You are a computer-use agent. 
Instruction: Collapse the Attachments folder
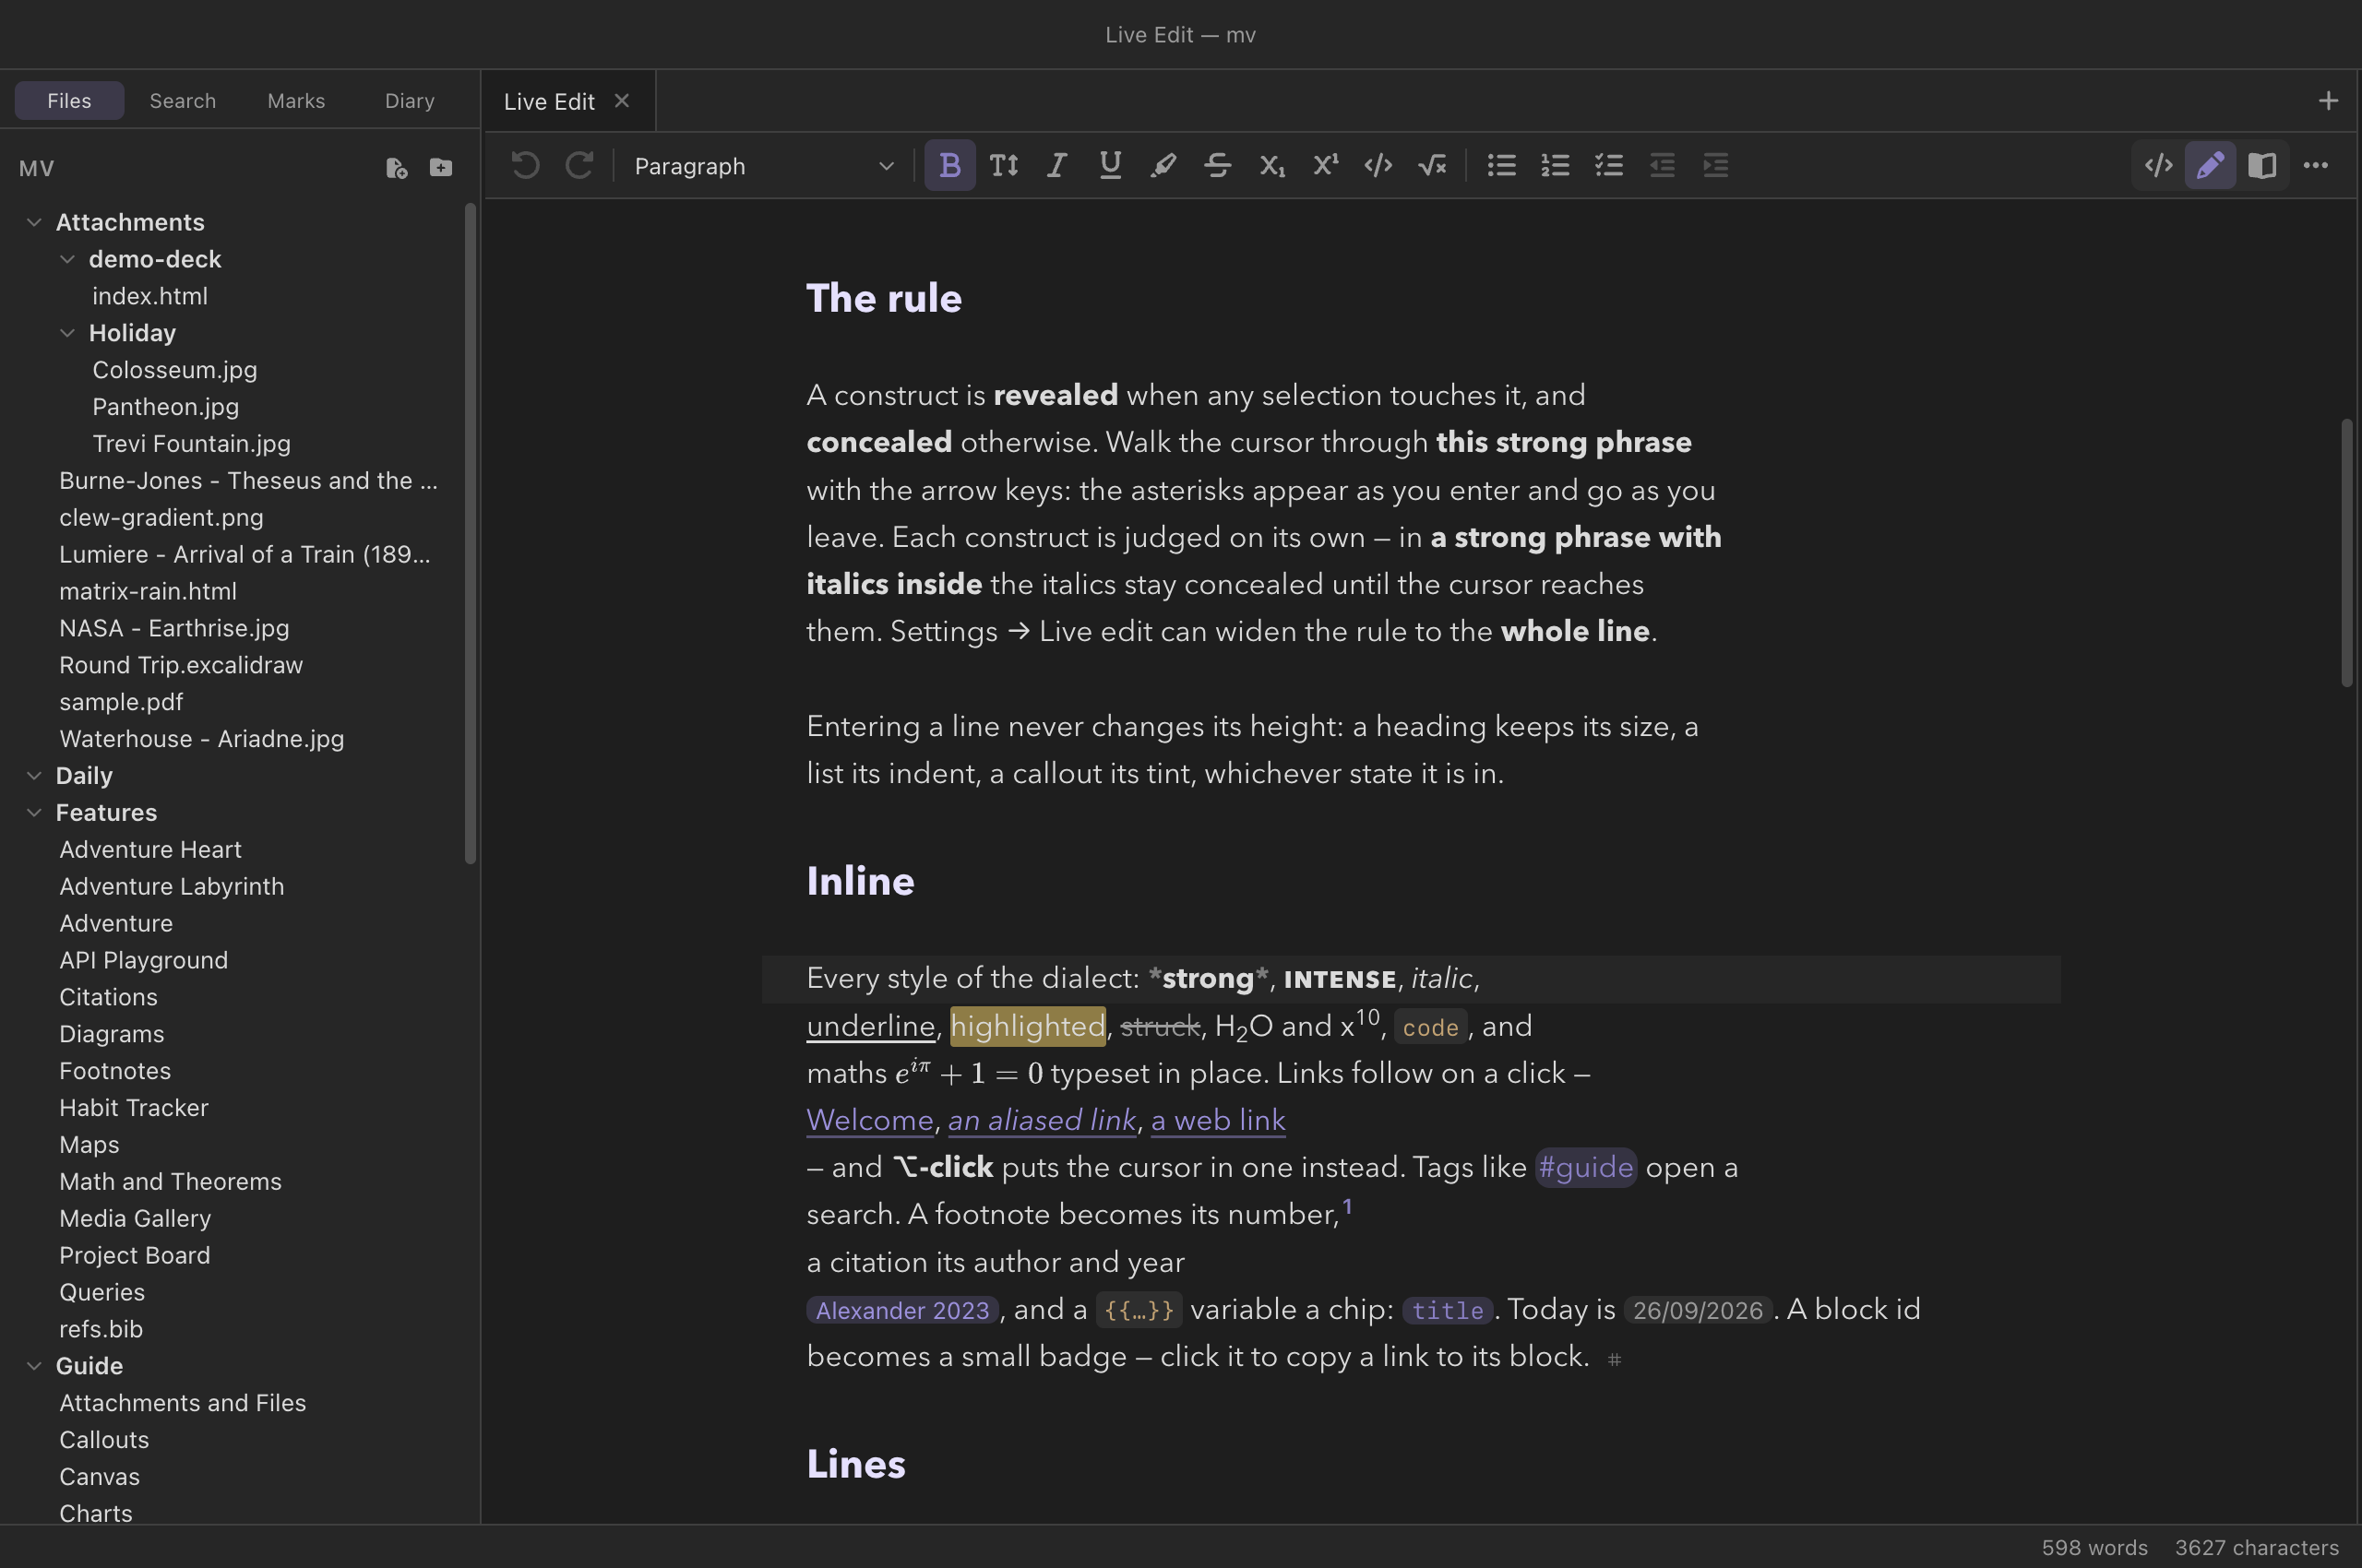(x=34, y=222)
